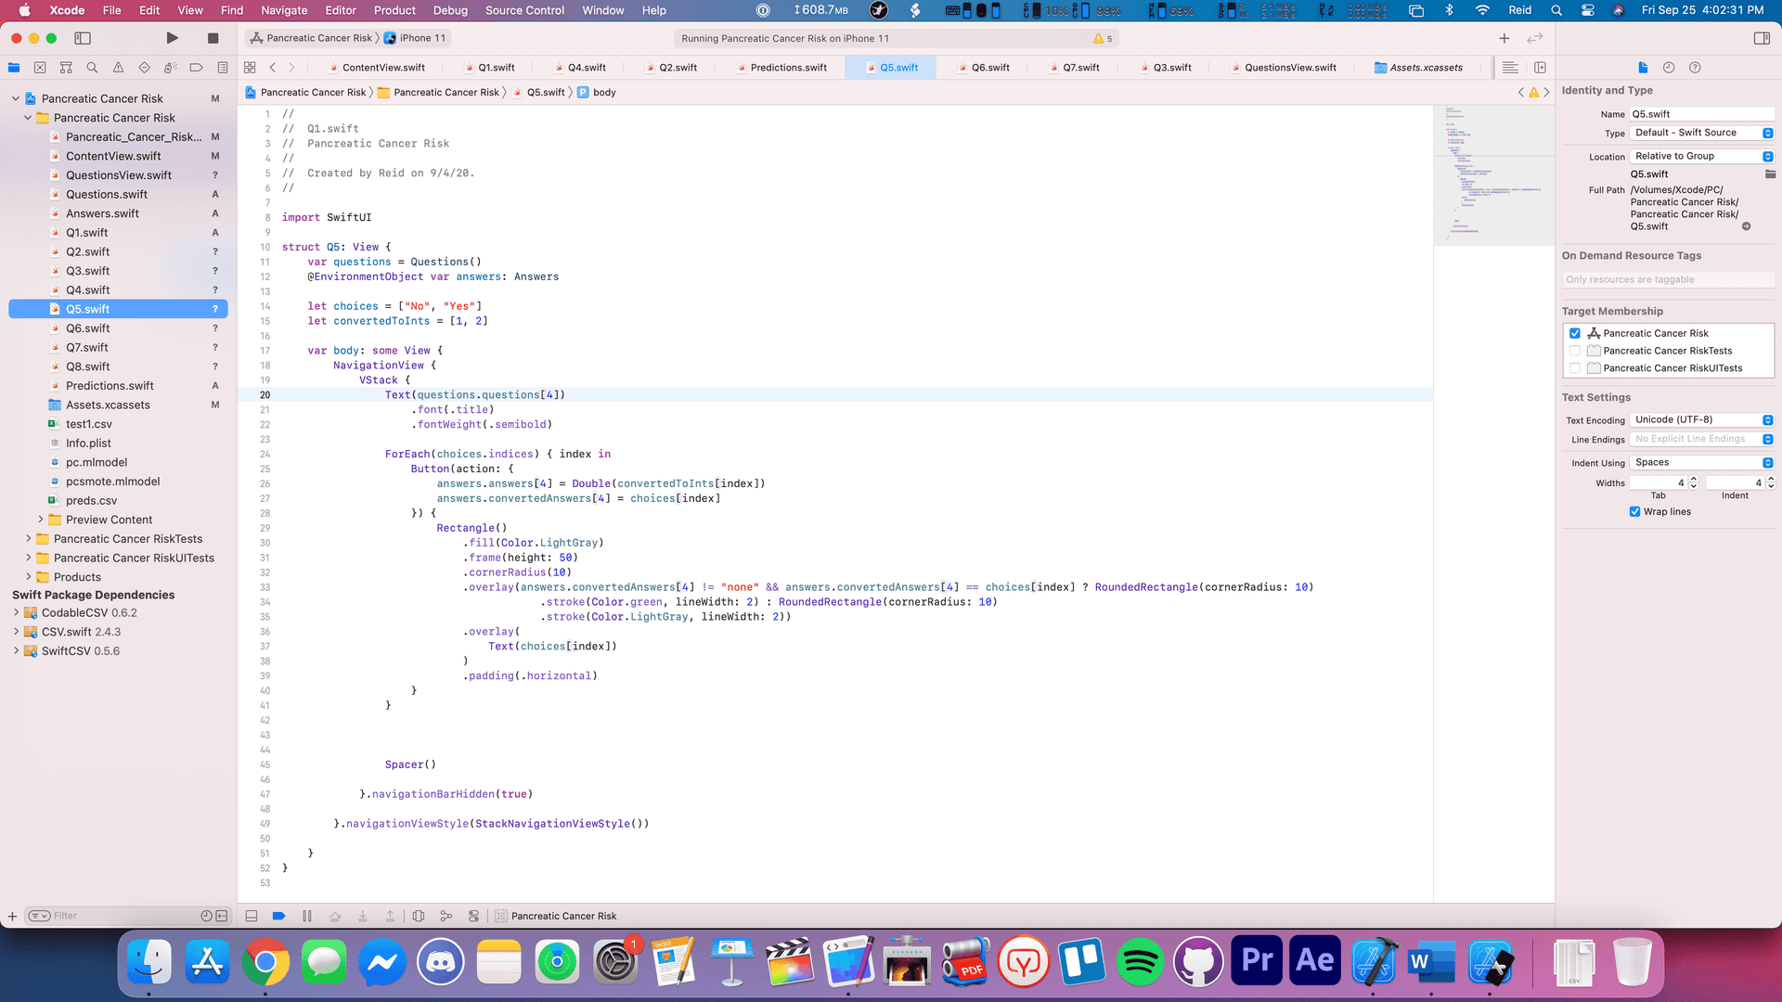Click the Run (play) button
Image resolution: width=1782 pixels, height=1002 pixels.
pos(172,38)
